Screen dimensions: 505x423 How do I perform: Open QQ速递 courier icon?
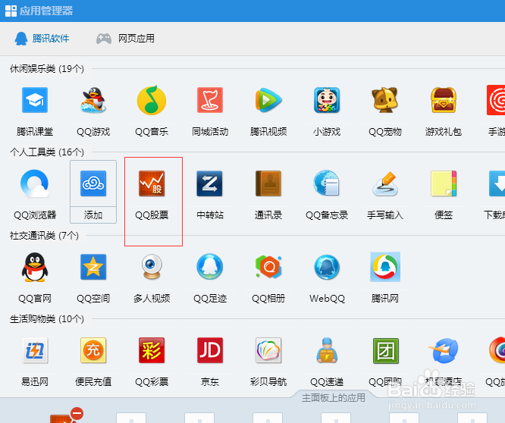coord(327,350)
